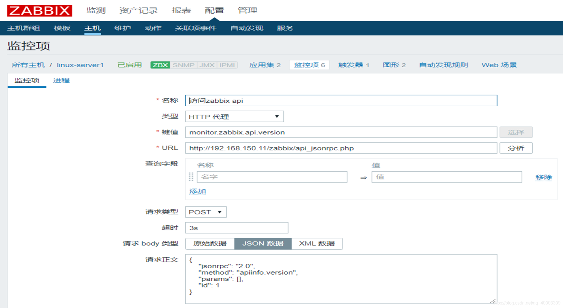
Task: Click 添加 to add query field
Action: (197, 191)
